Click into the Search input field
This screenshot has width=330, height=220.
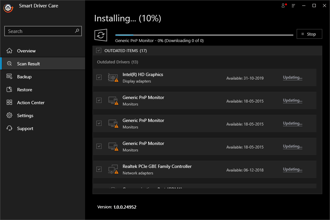coord(39,31)
